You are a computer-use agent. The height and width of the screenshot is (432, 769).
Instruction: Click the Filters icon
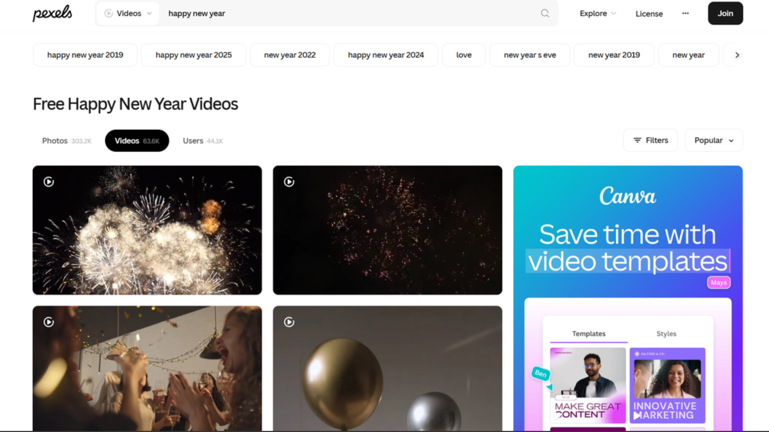coord(637,140)
